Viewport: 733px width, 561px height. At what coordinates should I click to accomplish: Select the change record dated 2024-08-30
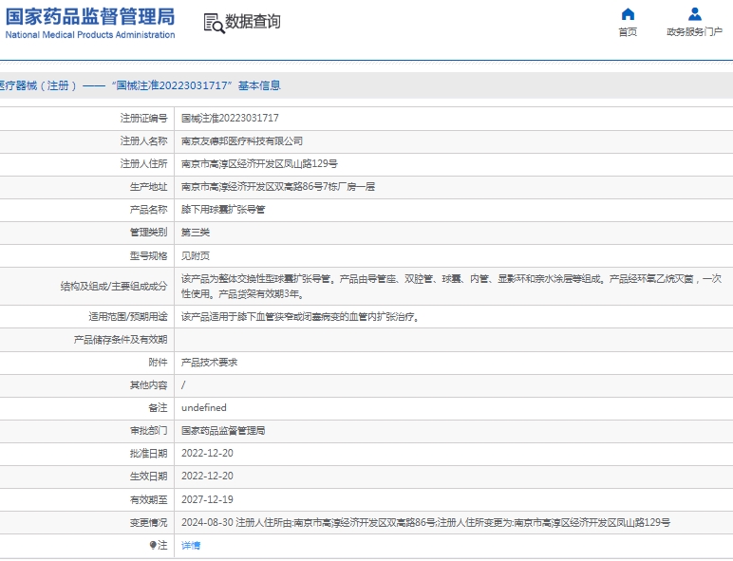click(425, 523)
